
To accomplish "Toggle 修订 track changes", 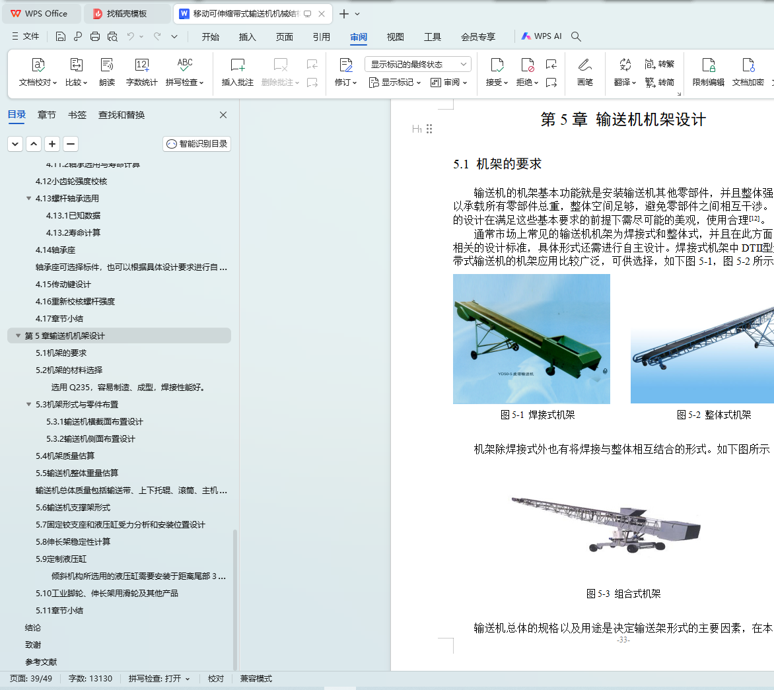I will point(345,72).
